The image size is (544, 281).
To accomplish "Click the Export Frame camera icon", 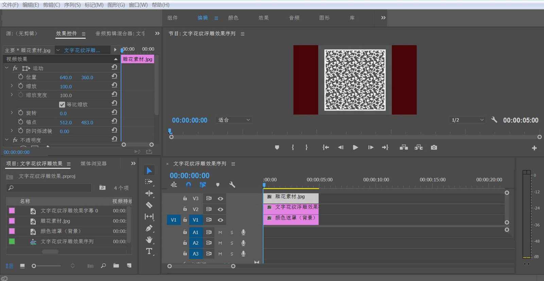I will click(x=434, y=147).
